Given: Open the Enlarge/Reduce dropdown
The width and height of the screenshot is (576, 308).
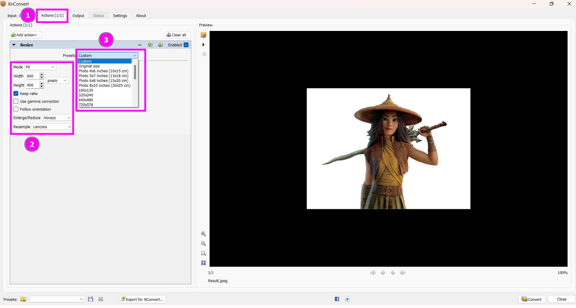Looking at the screenshot, I should [57, 118].
